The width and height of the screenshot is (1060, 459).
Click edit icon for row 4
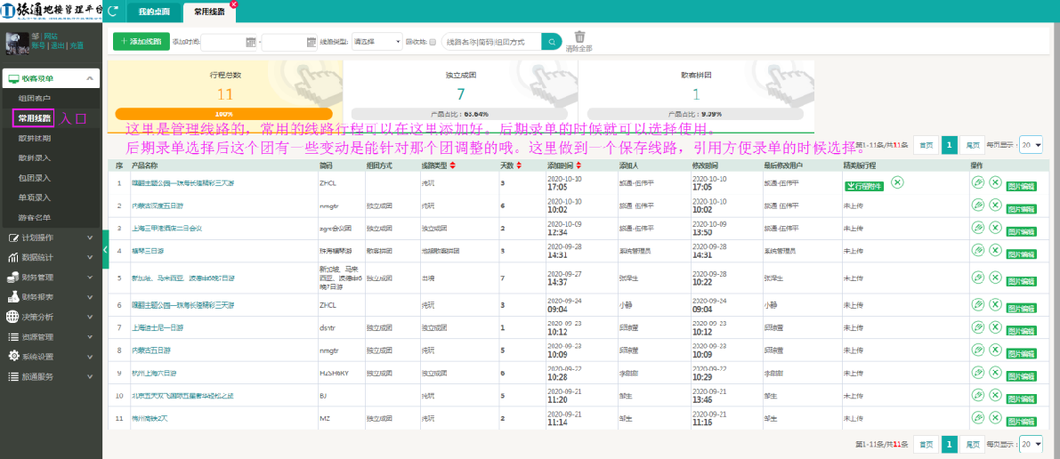(977, 250)
